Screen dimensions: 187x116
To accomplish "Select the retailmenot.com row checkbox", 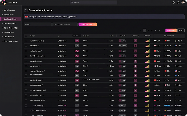I will [26, 75].
